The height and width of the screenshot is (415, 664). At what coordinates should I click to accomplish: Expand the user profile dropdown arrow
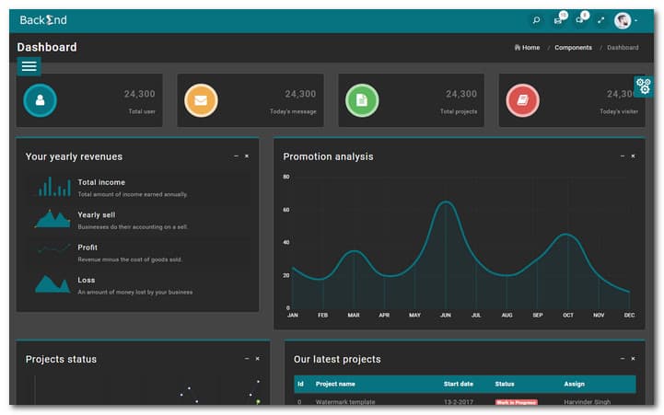pos(636,20)
